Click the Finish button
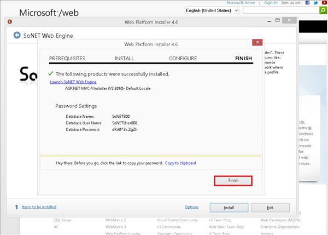This screenshot has width=328, height=235. (233, 180)
